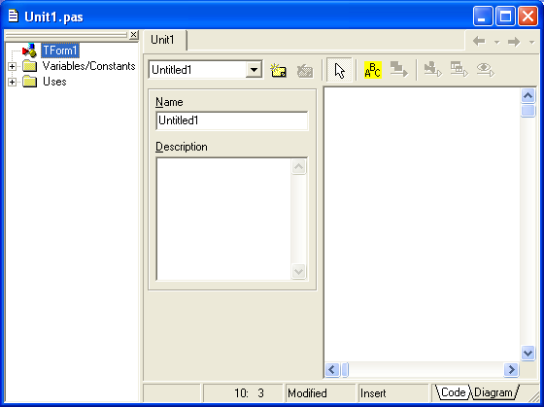Click the Insert status bar text
The height and width of the screenshot is (407, 544).
(373, 393)
